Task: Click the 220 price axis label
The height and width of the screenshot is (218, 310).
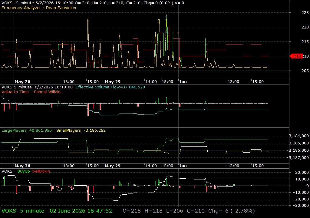Action: click(x=305, y=27)
